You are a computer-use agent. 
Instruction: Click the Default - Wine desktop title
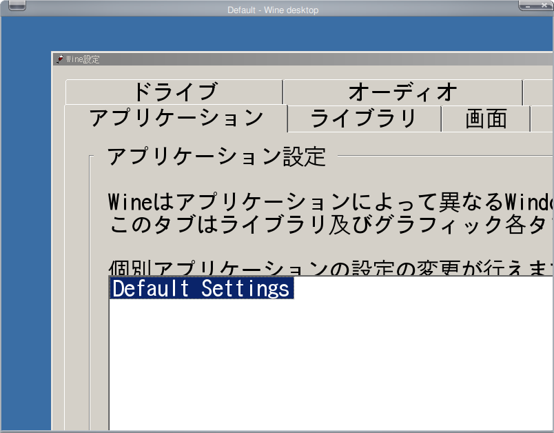point(273,10)
